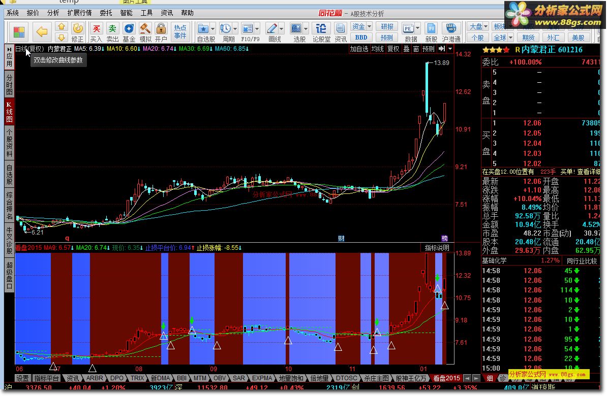
Task: Click the 研报 button
Action: click(387, 26)
